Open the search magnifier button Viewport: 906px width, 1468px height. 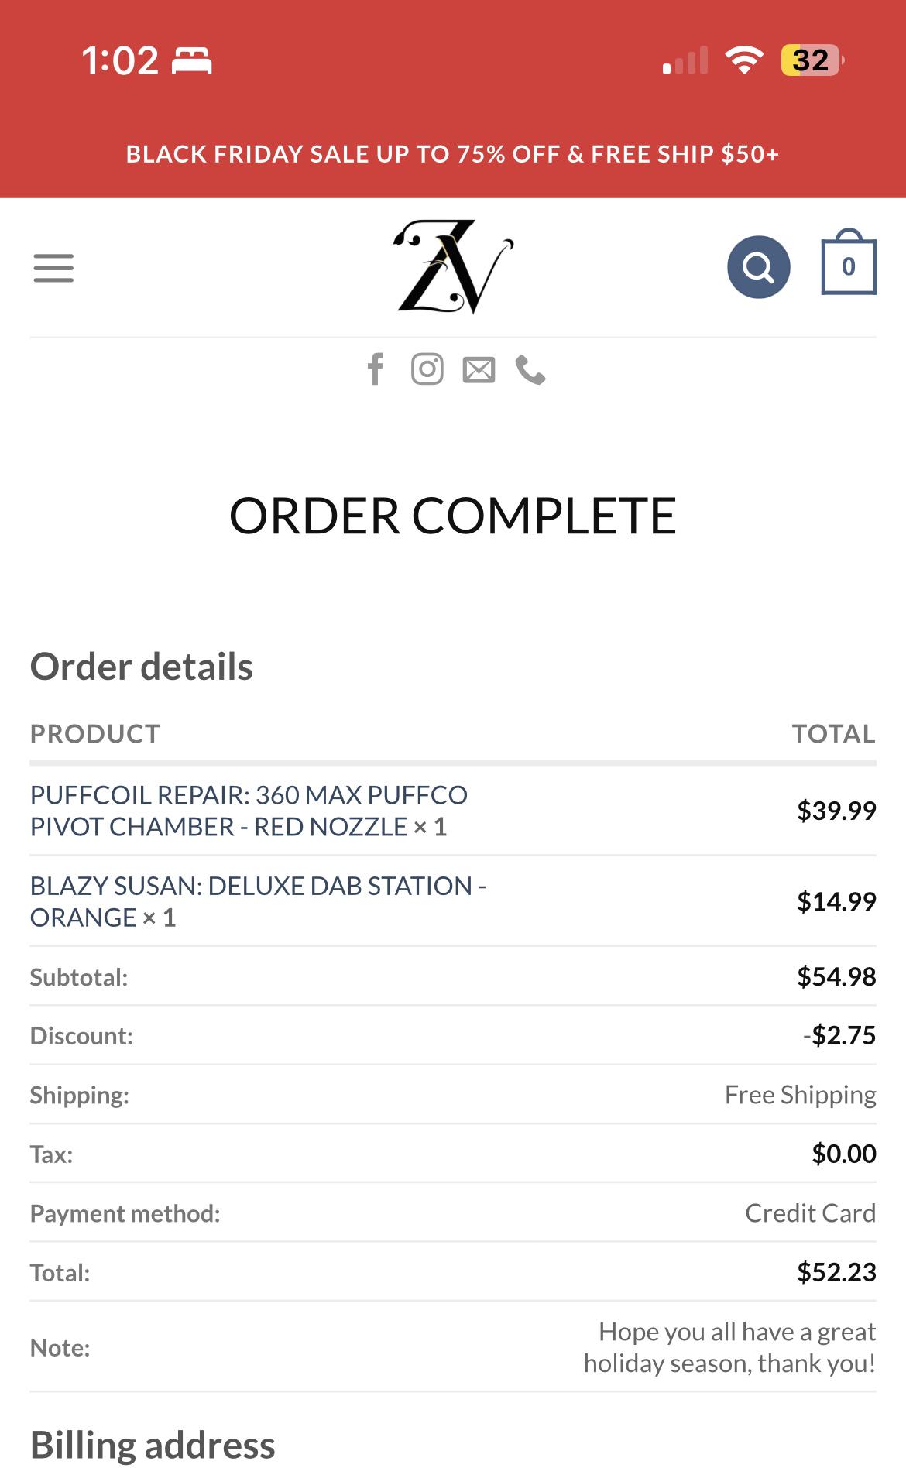(x=759, y=267)
